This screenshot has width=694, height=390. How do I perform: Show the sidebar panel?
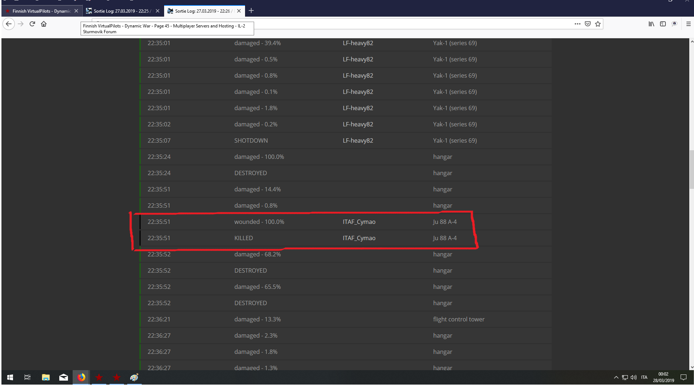coord(663,24)
